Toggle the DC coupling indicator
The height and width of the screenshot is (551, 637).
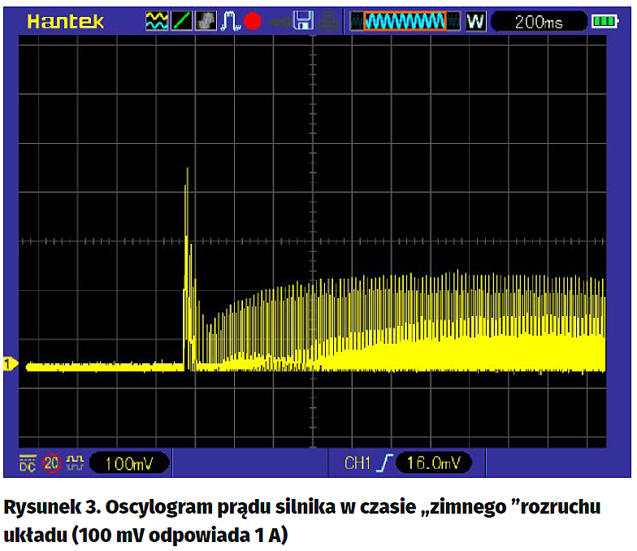click(28, 462)
